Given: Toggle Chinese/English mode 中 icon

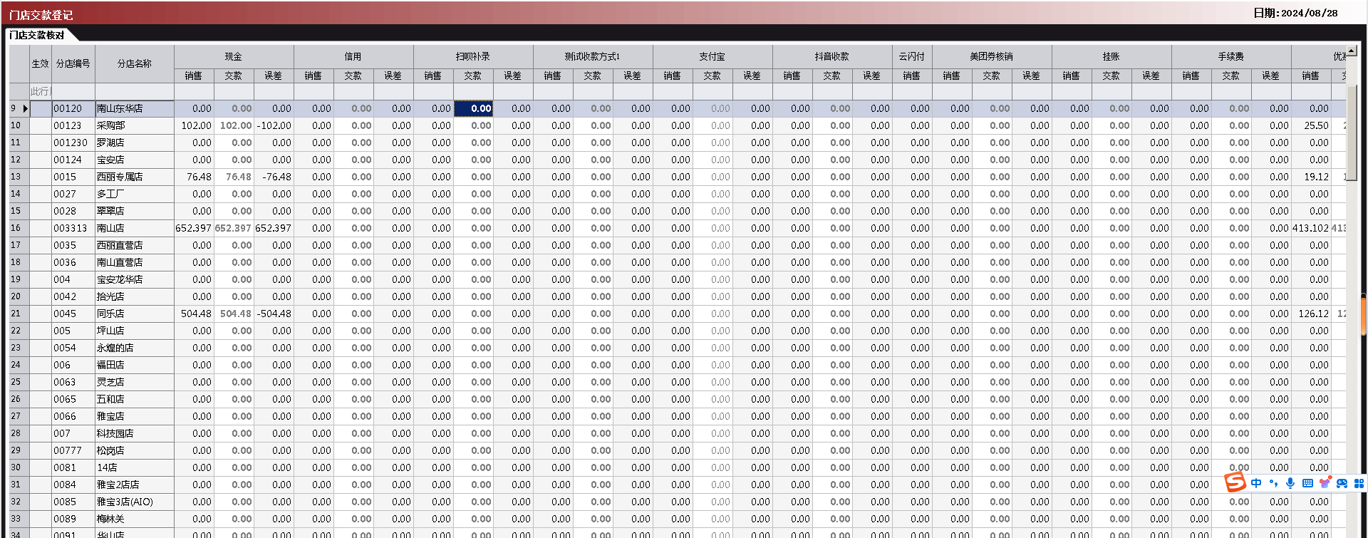Looking at the screenshot, I should coord(1256,483).
